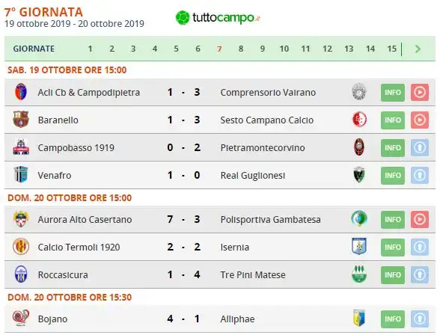Click upload icon for Bojano vs Alliphae
This screenshot has width=440, height=335.
[420, 319]
